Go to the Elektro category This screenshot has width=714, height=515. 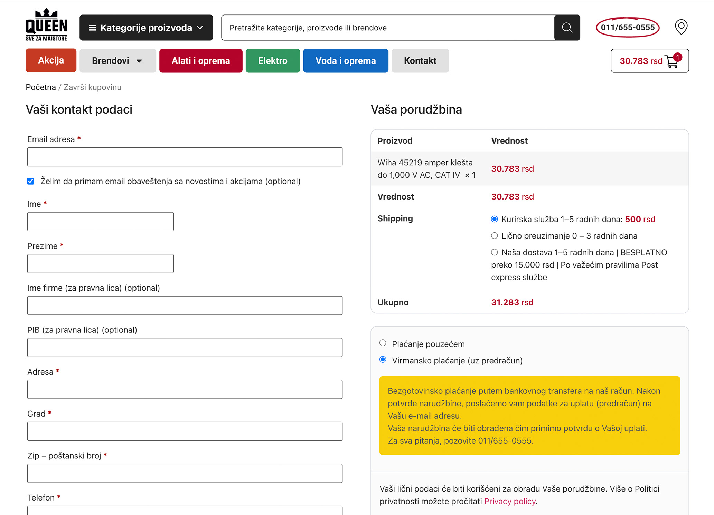272,61
